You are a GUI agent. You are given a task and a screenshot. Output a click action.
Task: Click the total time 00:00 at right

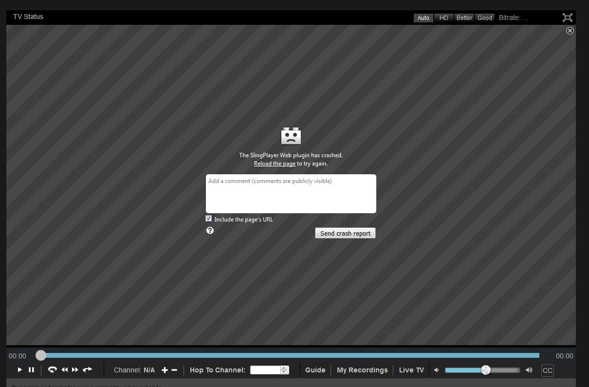(x=565, y=356)
